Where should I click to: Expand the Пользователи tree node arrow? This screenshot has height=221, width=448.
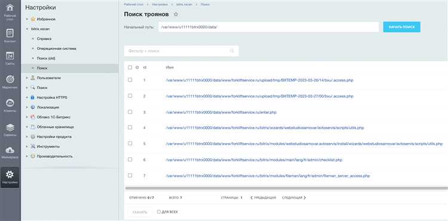(27, 78)
